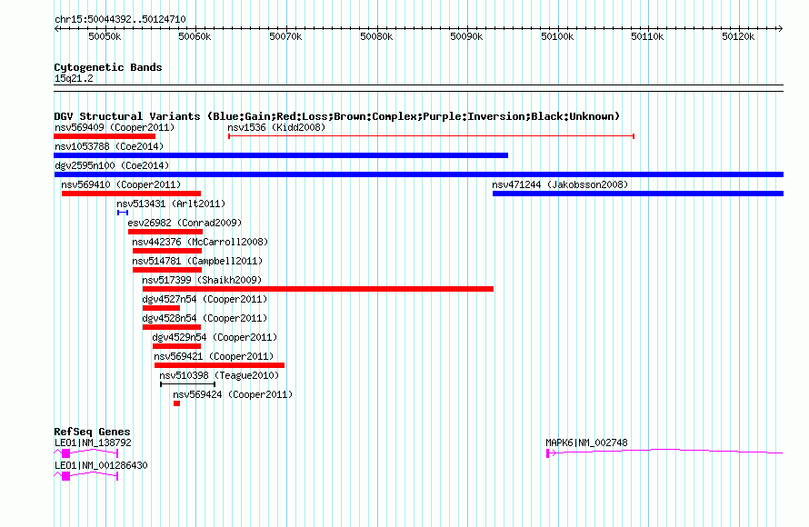This screenshot has width=809, height=527.
Task: Click the nsv569424 (Cooper2011) label
Action: (x=233, y=394)
